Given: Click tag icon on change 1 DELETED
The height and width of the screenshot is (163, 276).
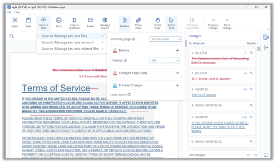Looking at the screenshot, I should click(251, 53).
